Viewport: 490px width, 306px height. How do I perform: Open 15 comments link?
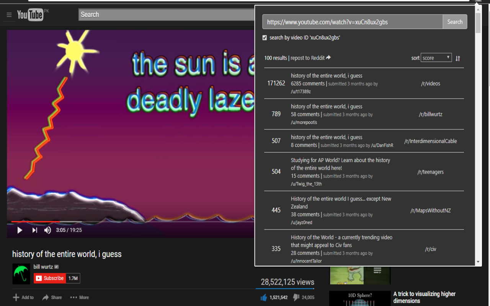(x=305, y=176)
